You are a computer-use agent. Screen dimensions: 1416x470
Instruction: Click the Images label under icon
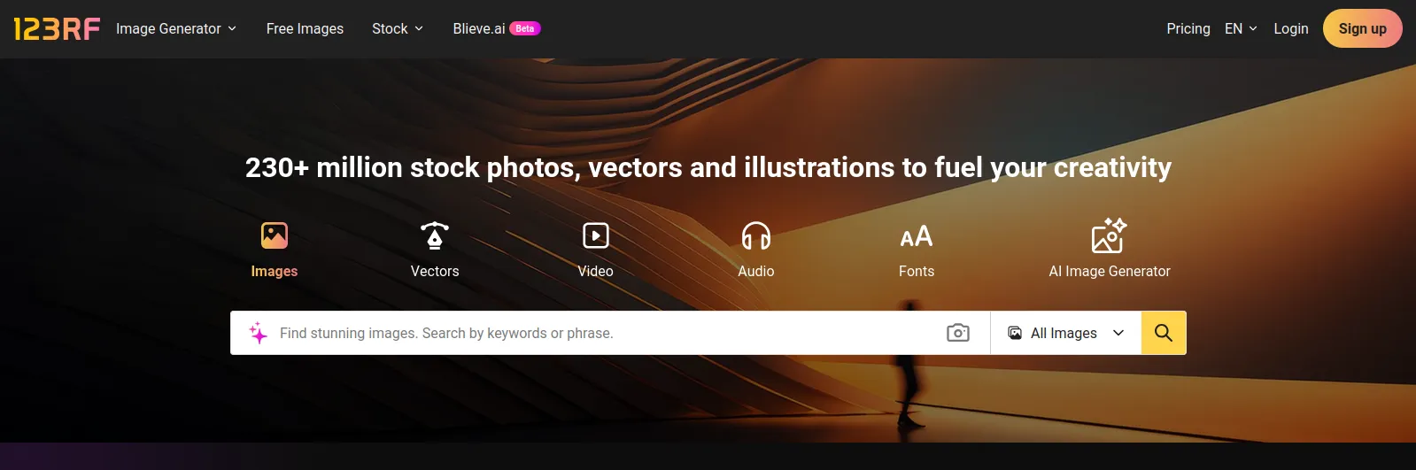tap(275, 271)
